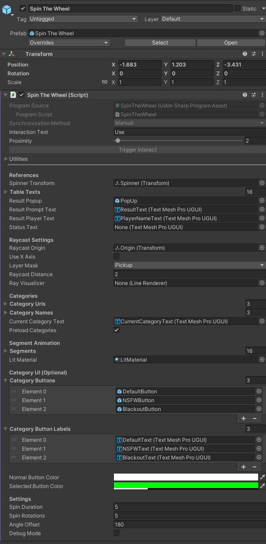Open the Overrides dropdown
The image size is (266, 544).
pos(69,42)
